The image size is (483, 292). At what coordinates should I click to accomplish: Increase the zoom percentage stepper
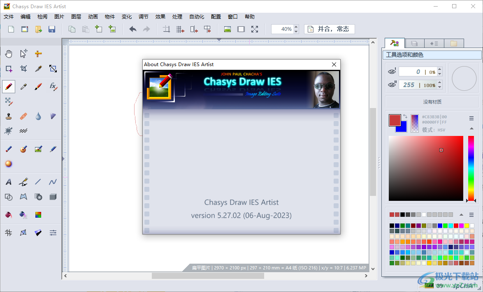tap(296, 27)
